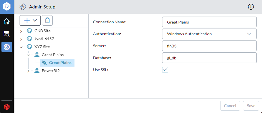The image size is (262, 113).
Task: Click the Server field containing fin03
Action: click(x=209, y=46)
